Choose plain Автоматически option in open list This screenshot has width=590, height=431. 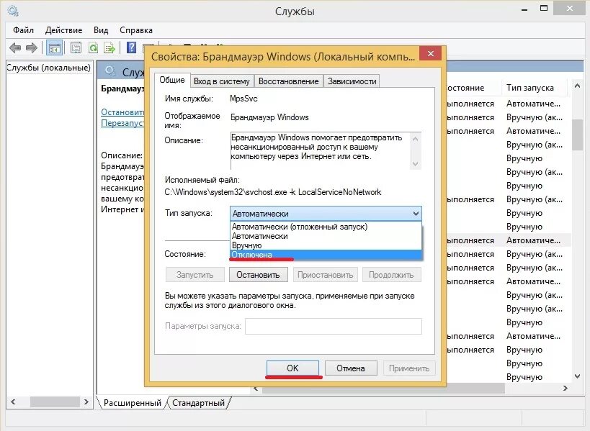326,236
